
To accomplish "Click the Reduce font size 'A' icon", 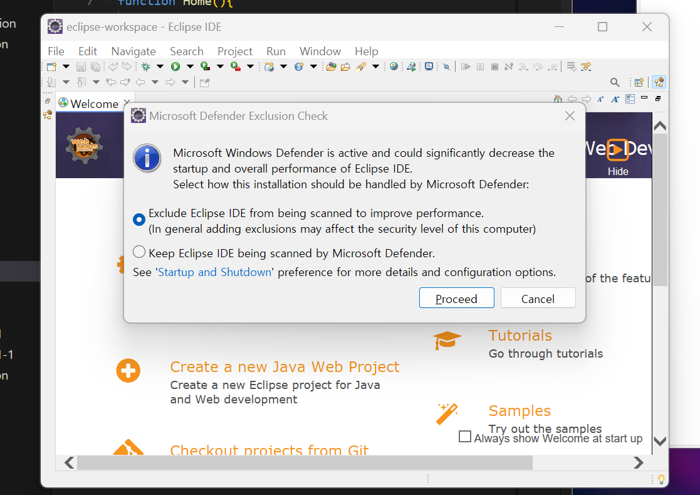I will (600, 99).
